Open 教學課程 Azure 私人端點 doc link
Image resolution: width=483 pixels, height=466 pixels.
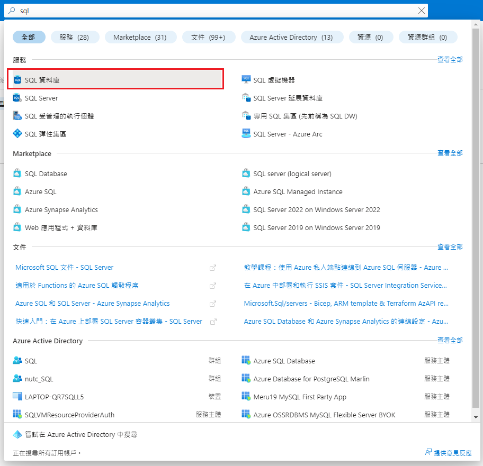[x=346, y=267]
